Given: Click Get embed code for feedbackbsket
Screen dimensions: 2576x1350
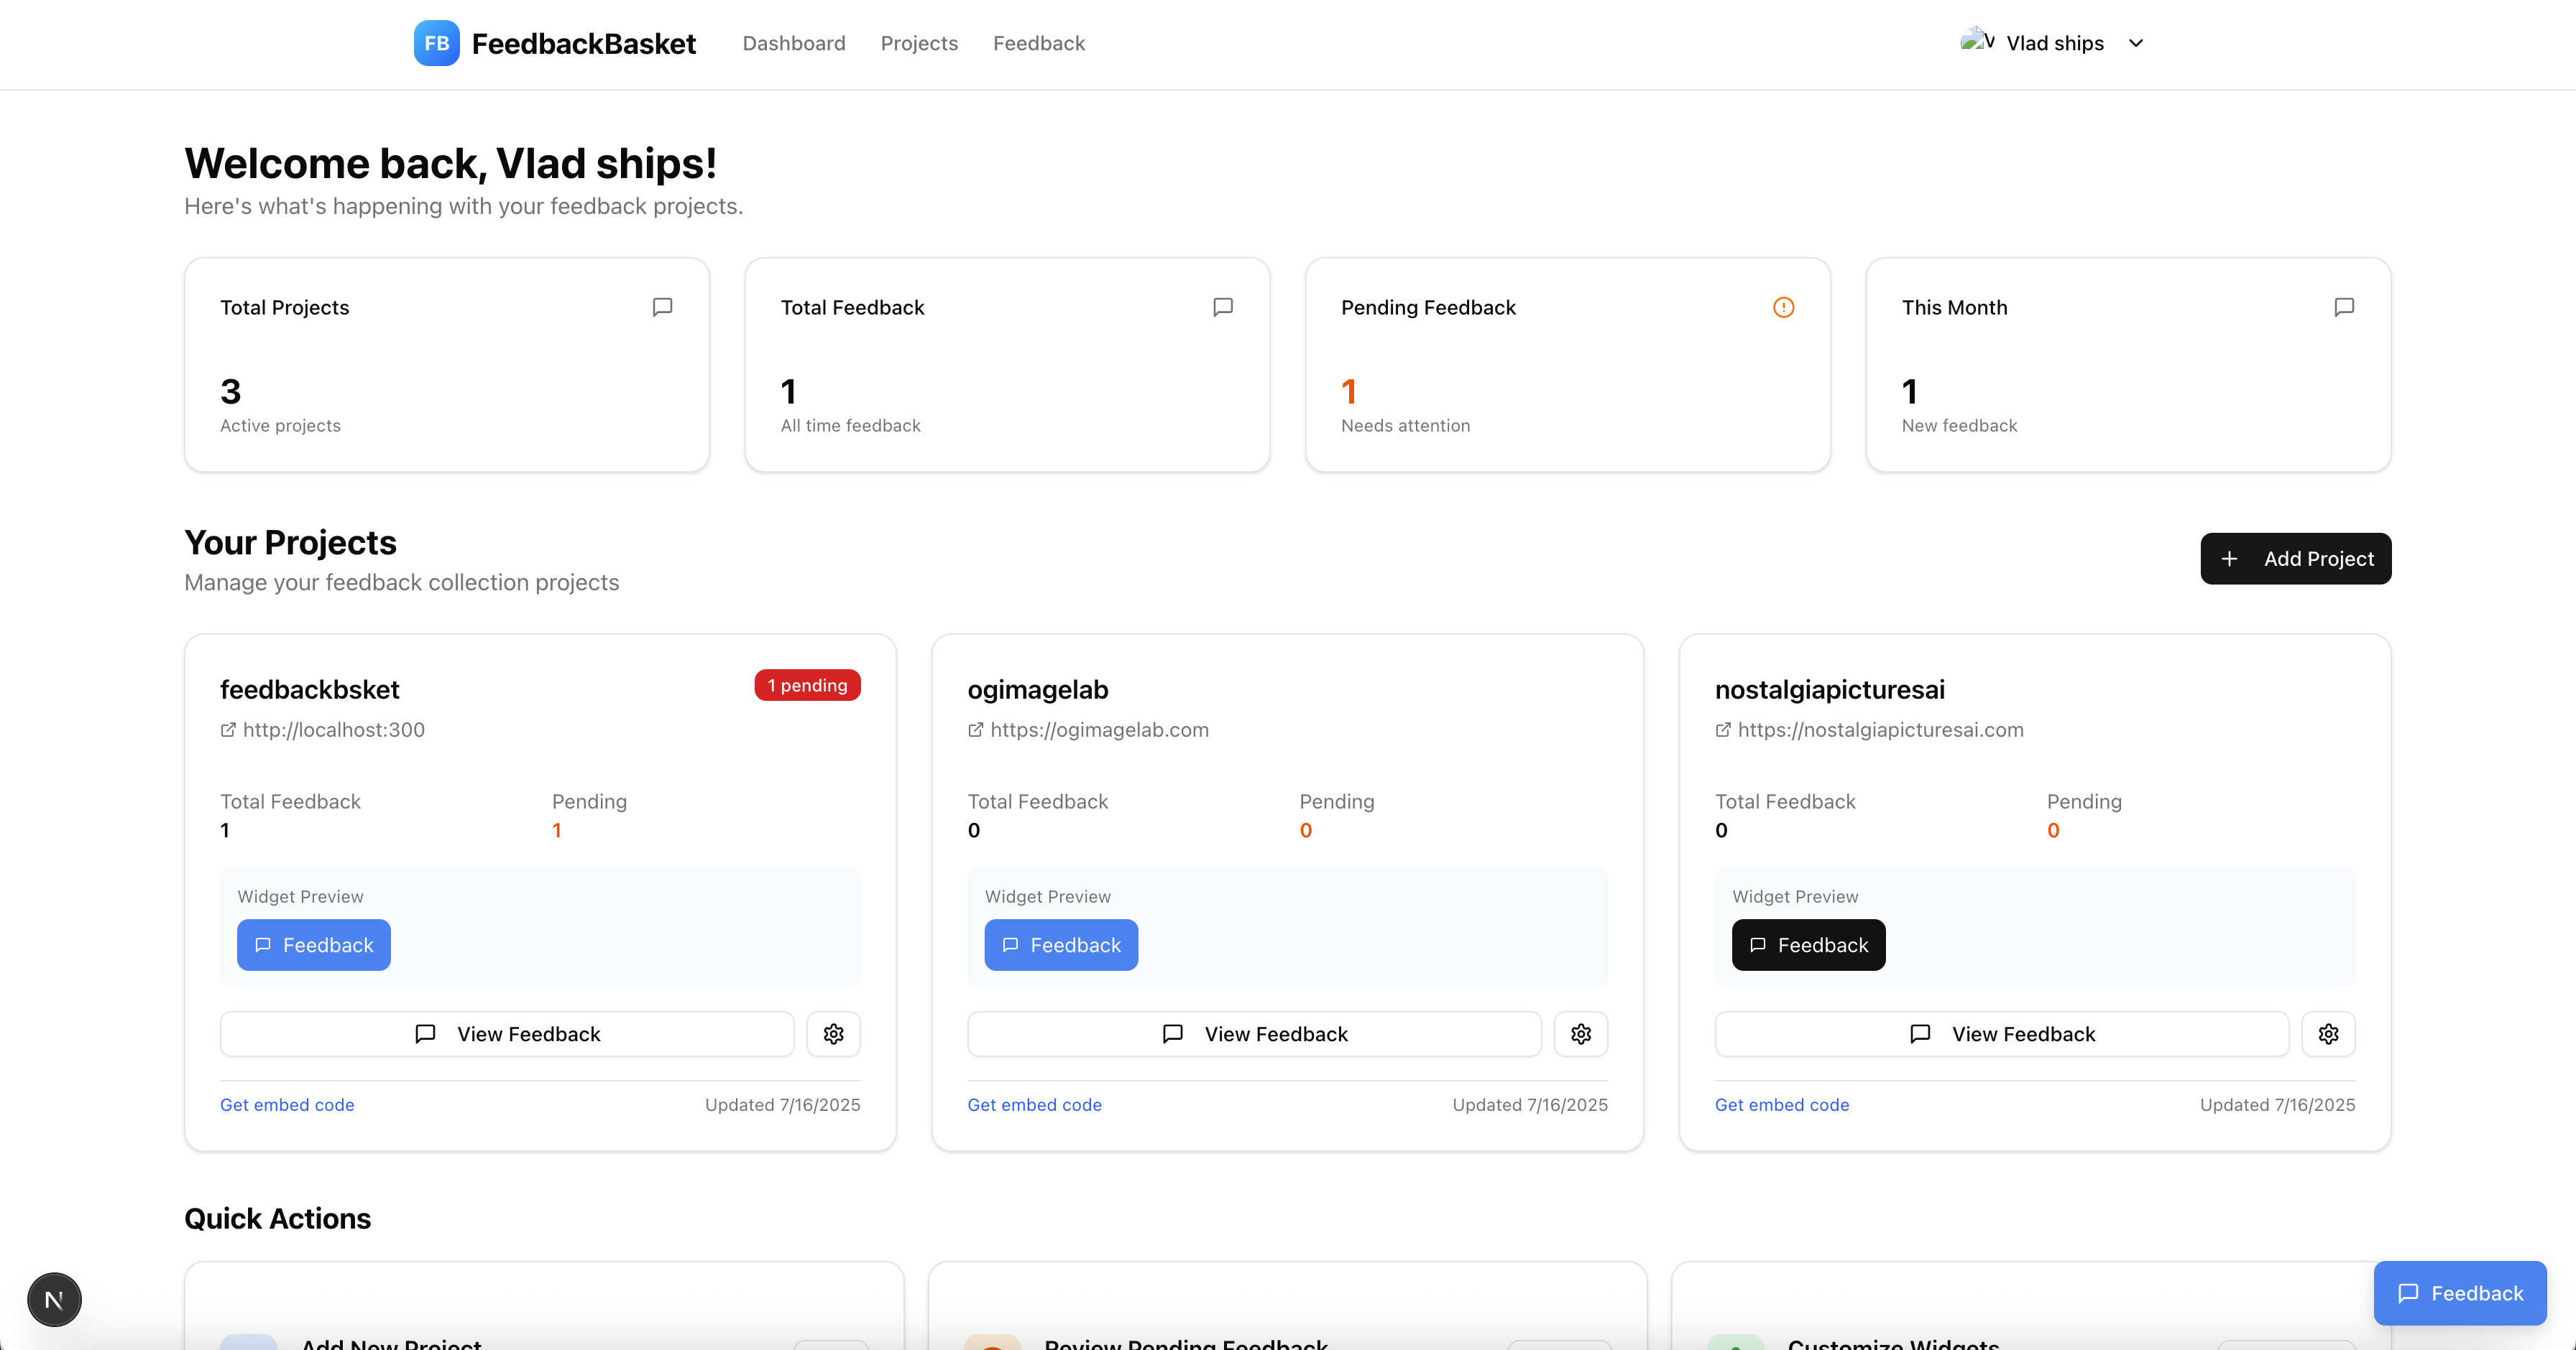Looking at the screenshot, I should 287,1104.
